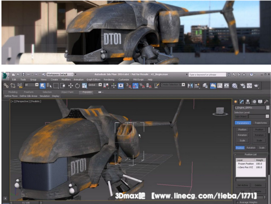Open the Graph Editors menu

(x=94, y=80)
